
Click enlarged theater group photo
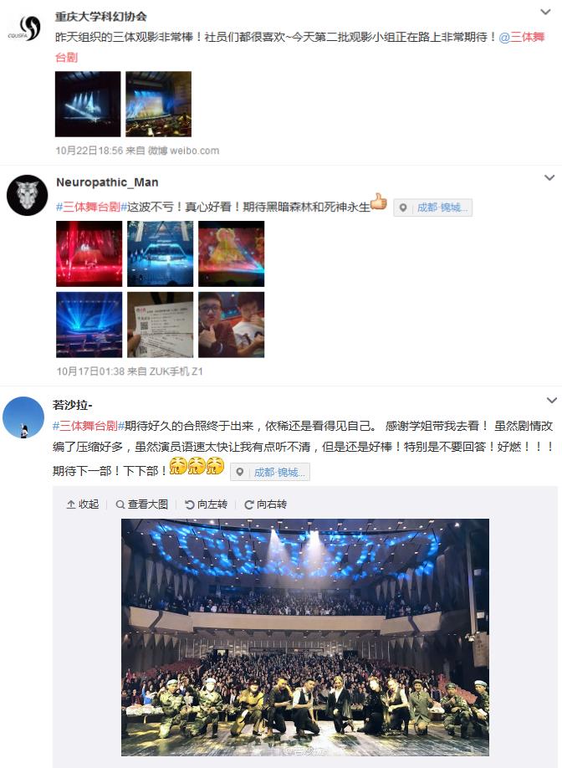pyautogui.click(x=305, y=637)
